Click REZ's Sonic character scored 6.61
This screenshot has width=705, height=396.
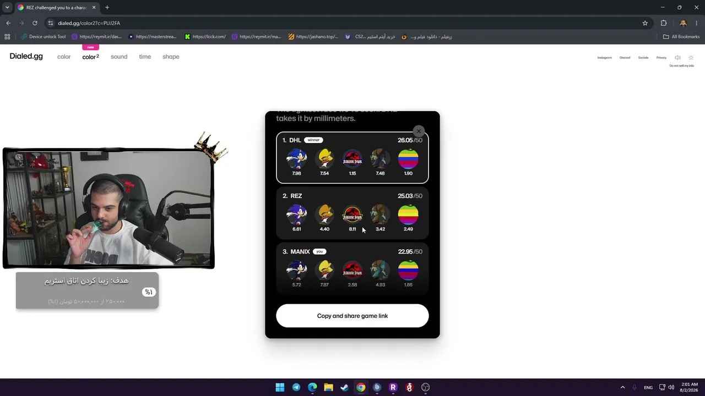296,215
